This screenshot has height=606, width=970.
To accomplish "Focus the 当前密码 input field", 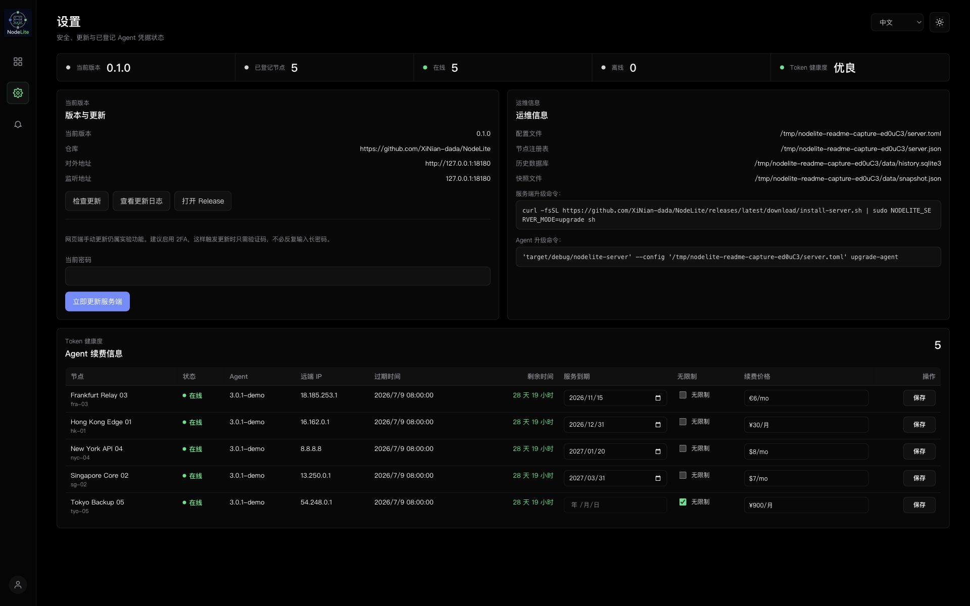I will pos(277,276).
